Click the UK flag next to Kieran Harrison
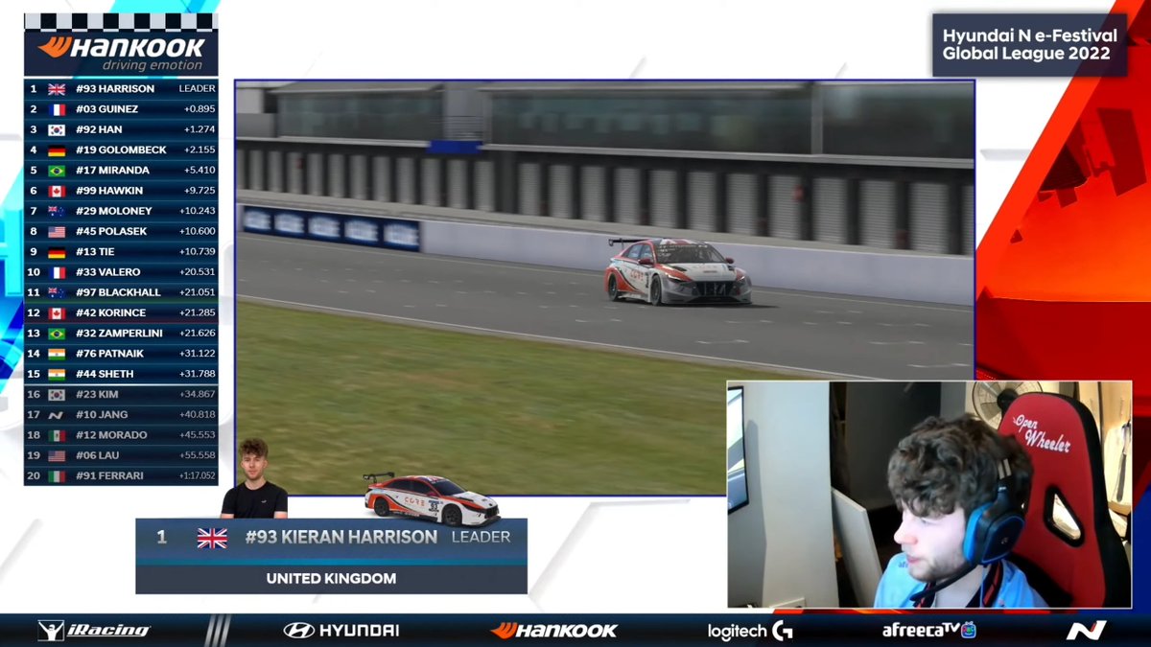 tap(213, 538)
